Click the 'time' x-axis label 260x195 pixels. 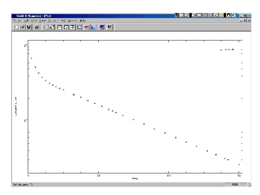(x=135, y=178)
